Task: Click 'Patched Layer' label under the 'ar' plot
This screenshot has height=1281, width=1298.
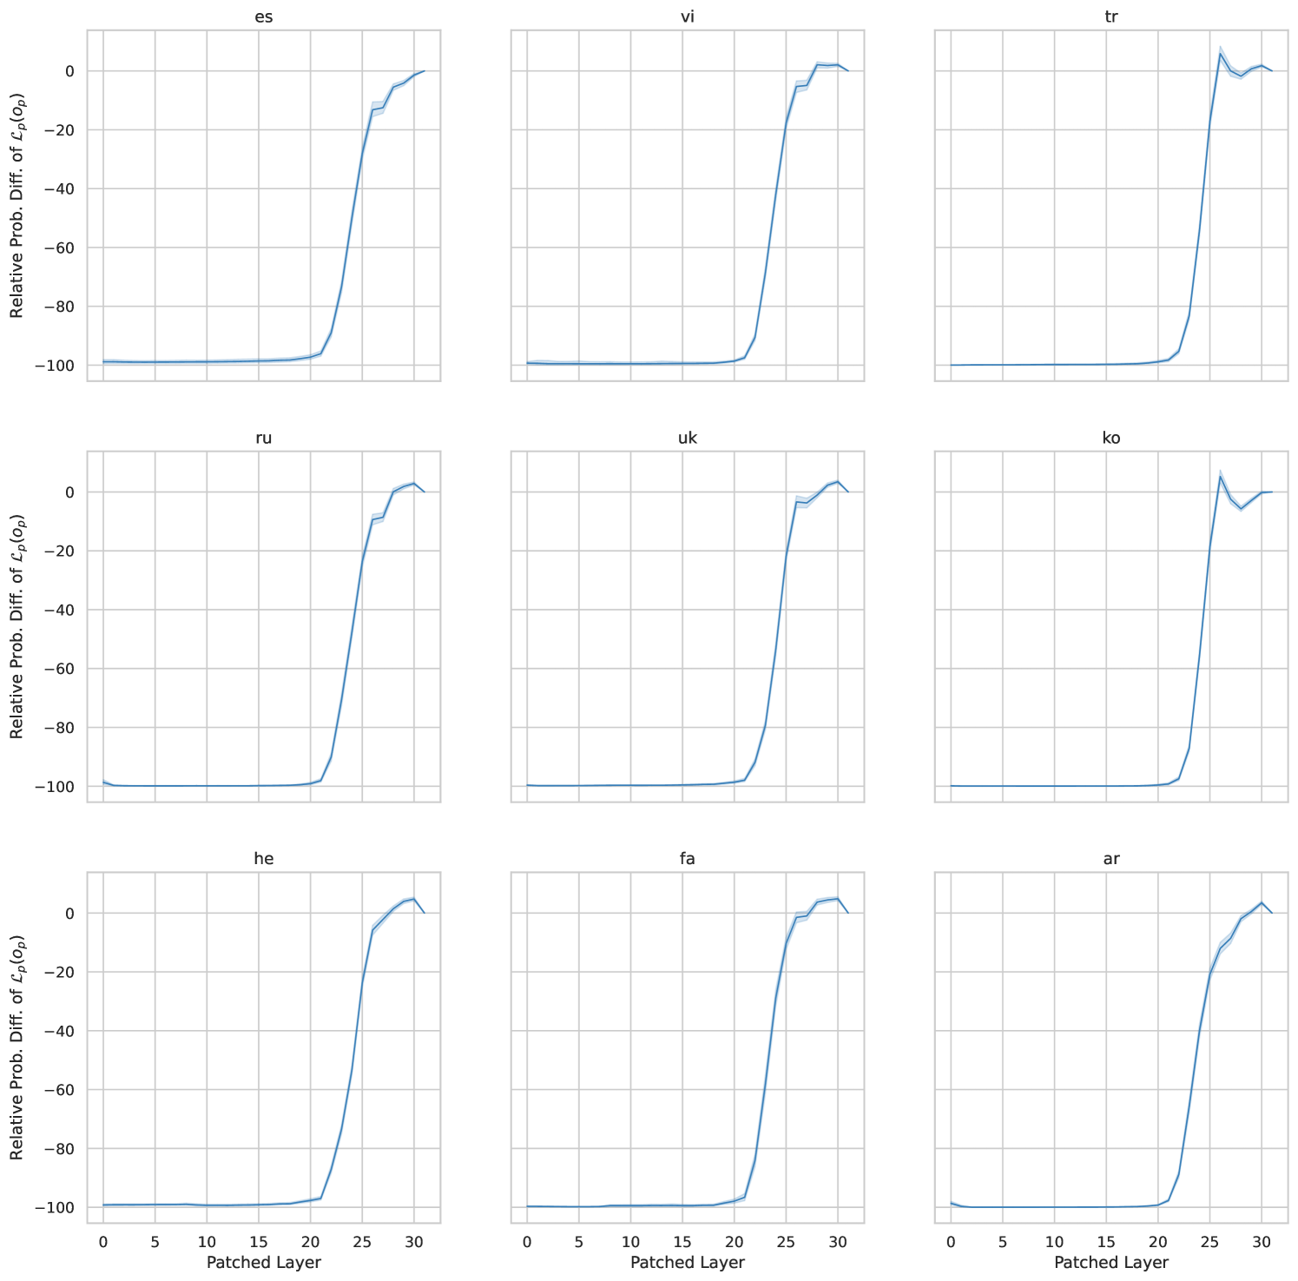Action: pyautogui.click(x=1111, y=1263)
